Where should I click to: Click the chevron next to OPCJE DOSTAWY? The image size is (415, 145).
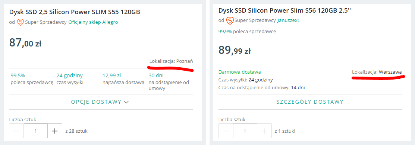tap(126, 102)
